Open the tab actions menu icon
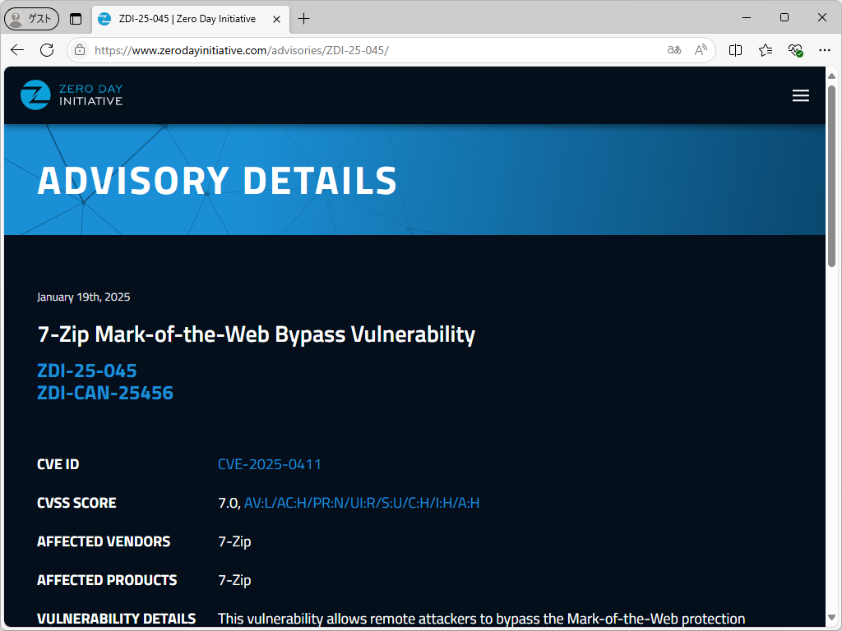Screen dimensions: 842x631 coord(76,19)
